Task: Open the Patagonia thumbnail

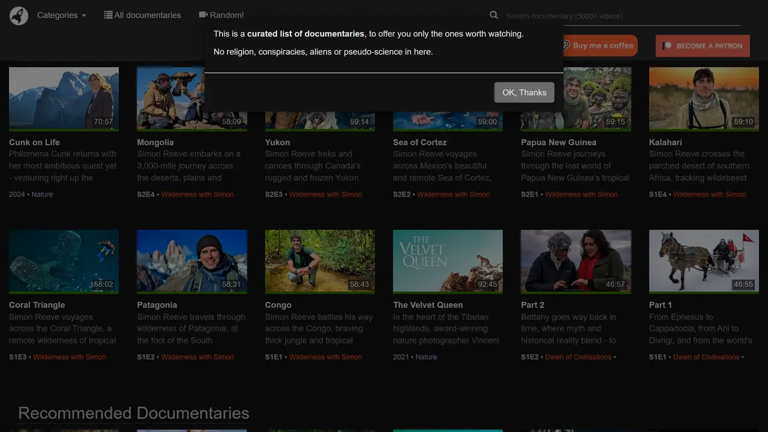Action: (192, 262)
